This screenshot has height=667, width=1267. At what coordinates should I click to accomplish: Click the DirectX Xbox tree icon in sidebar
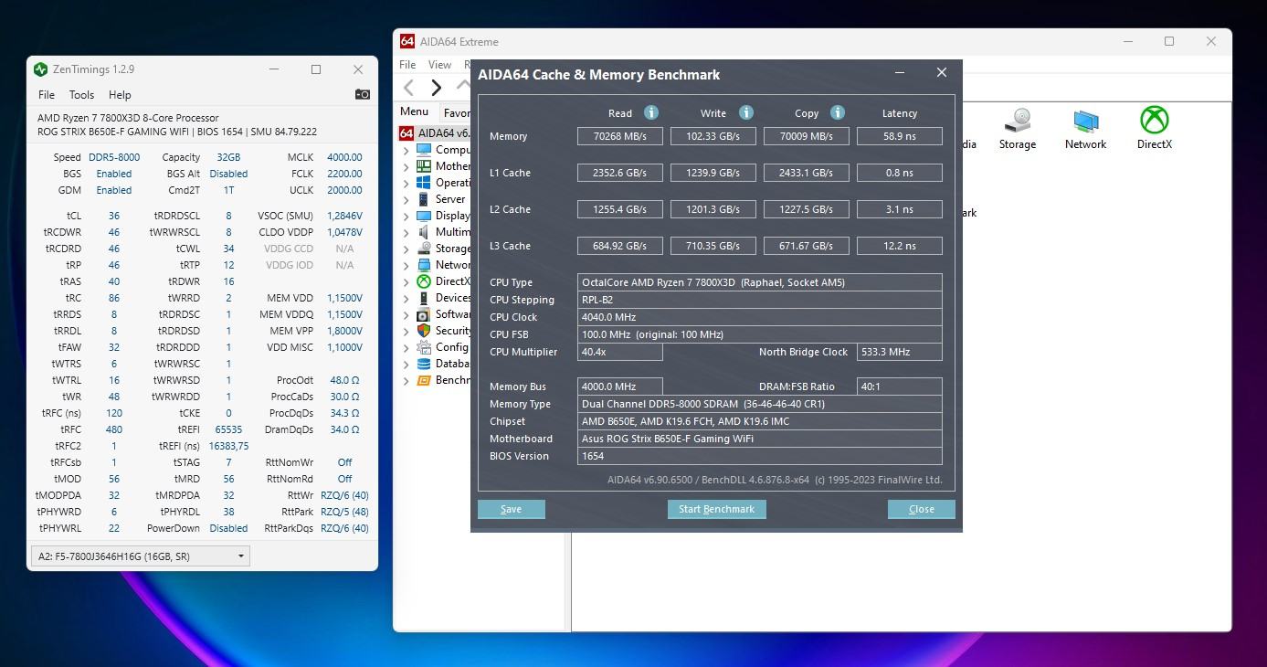pyautogui.click(x=424, y=281)
